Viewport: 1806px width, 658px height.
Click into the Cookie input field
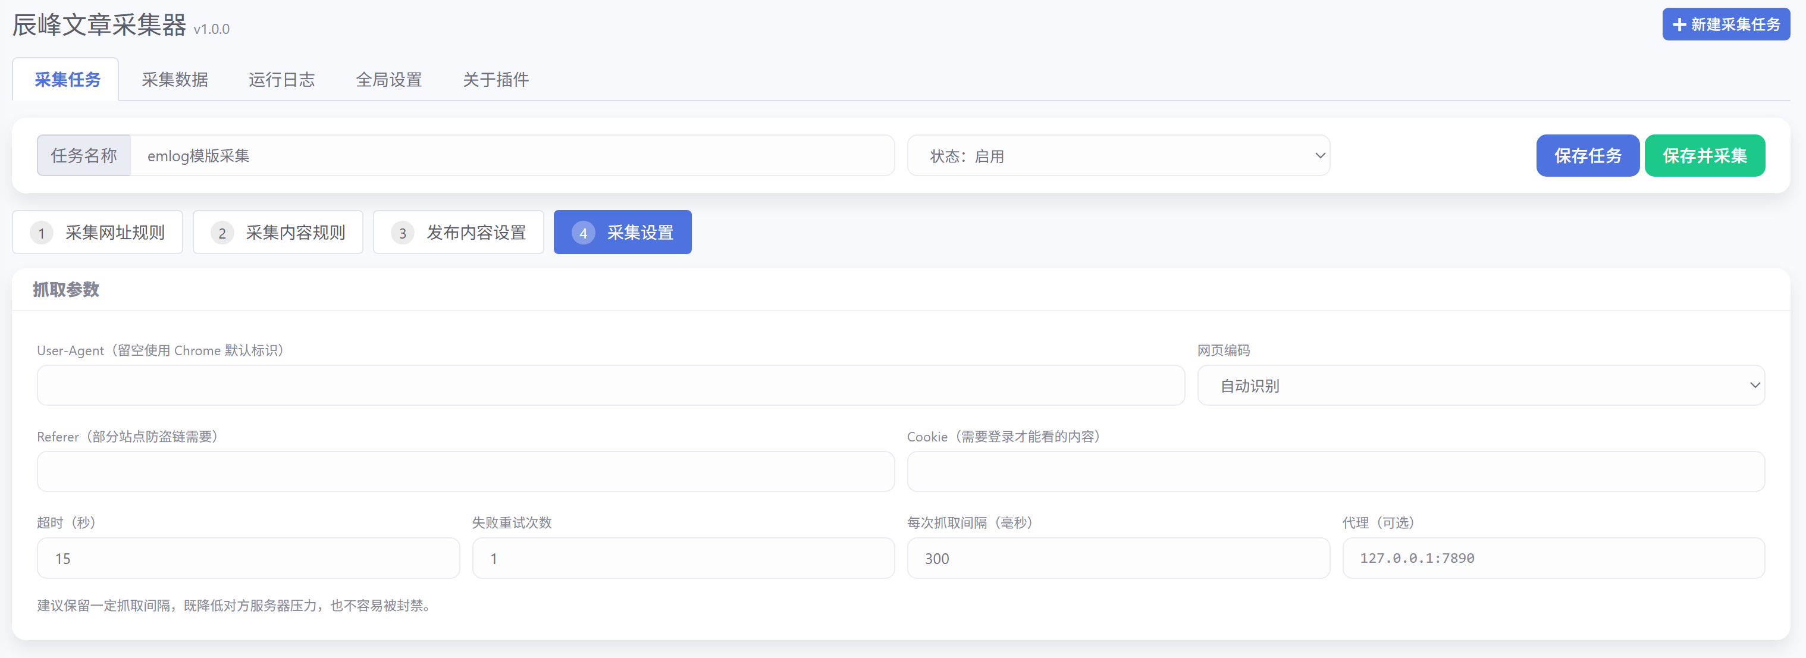coord(1335,471)
